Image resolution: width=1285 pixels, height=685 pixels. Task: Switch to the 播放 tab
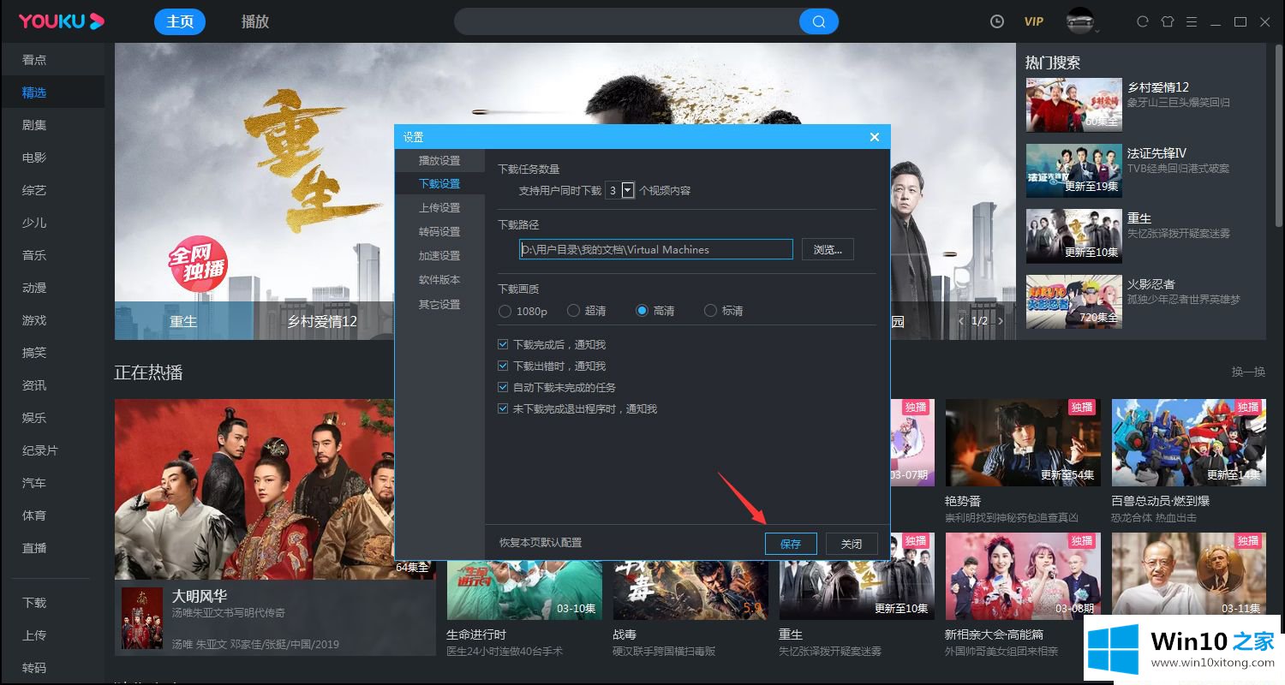[255, 21]
